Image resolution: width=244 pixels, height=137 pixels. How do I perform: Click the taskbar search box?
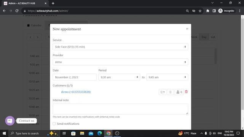tap(34, 133)
